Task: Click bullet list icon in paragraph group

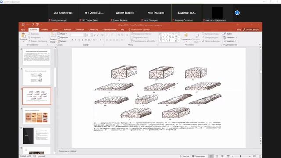Action: 107,35
